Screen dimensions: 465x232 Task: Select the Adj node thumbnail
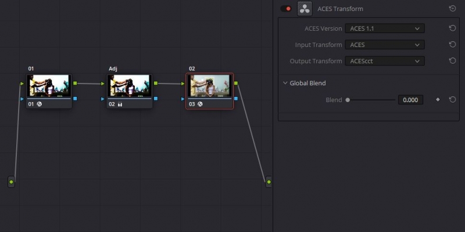tap(129, 86)
